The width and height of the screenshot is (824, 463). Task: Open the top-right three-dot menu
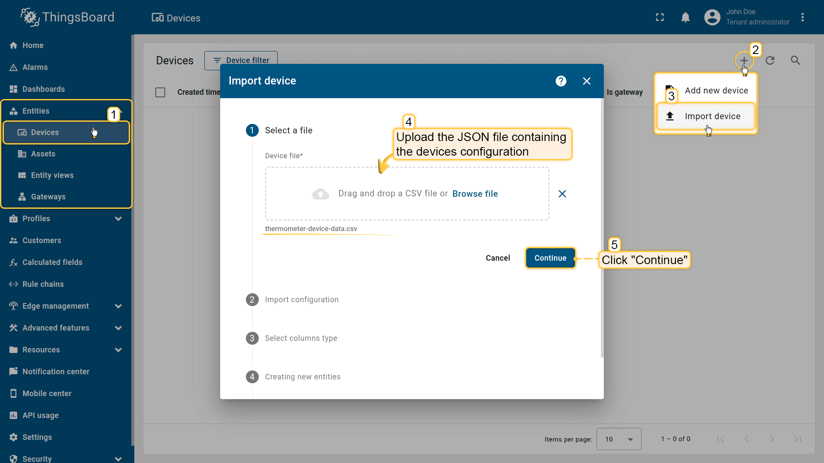click(803, 18)
